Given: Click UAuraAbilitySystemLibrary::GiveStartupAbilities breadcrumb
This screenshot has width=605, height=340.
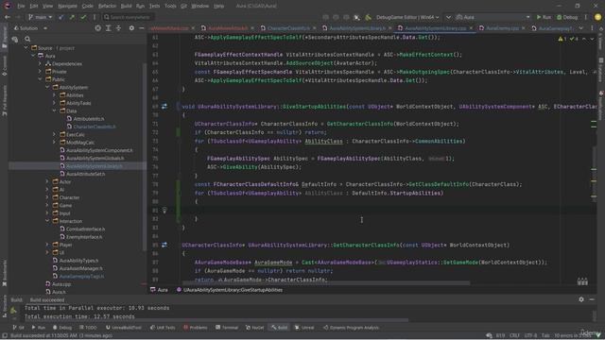Looking at the screenshot, I should click(x=233, y=290).
